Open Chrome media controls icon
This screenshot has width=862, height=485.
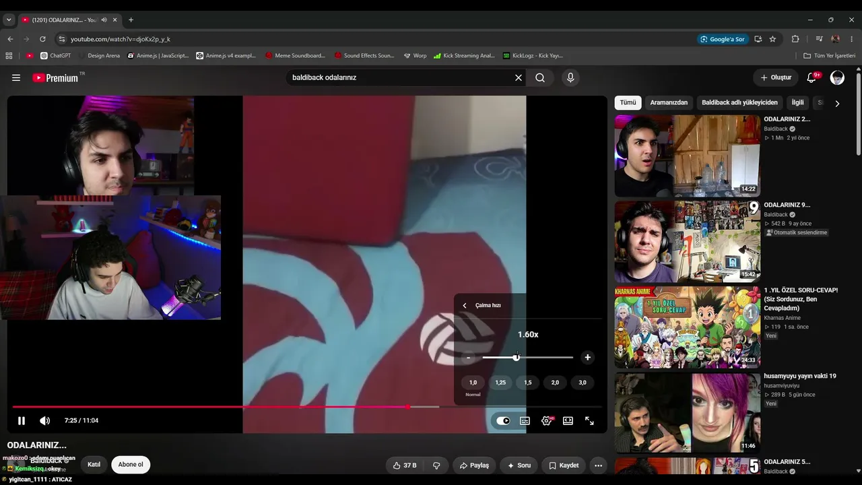coord(819,39)
